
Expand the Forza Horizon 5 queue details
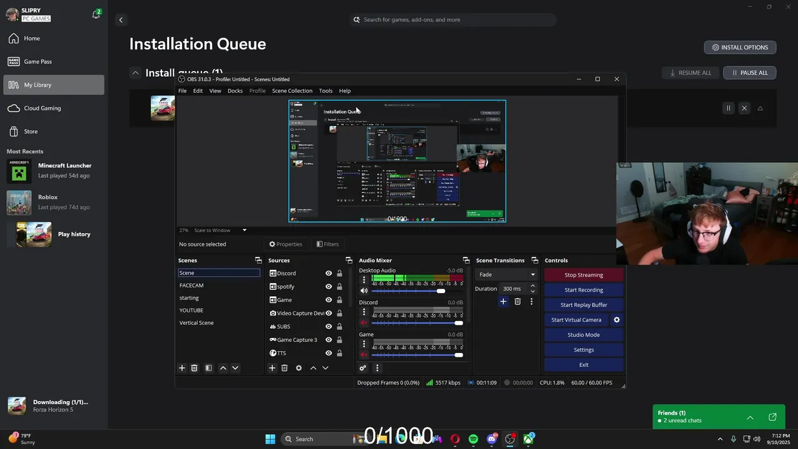(760, 108)
